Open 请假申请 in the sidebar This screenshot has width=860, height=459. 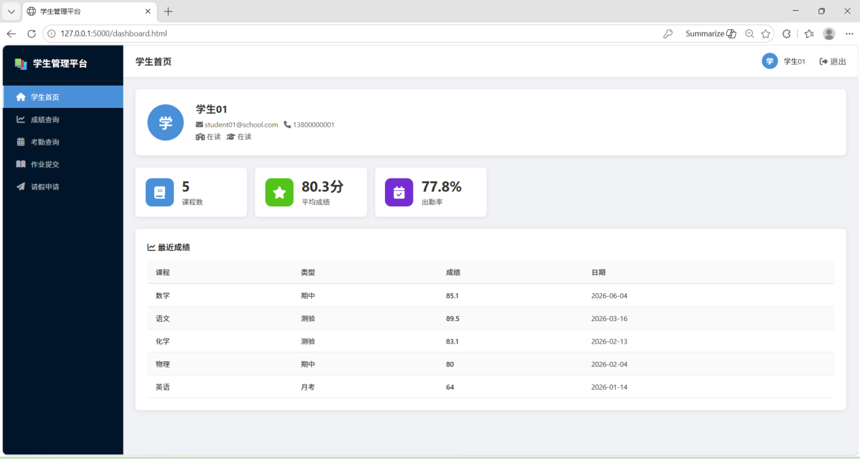coord(63,187)
